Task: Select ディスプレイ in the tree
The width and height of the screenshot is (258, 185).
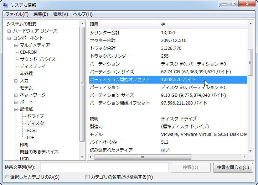Action: [x=32, y=67]
